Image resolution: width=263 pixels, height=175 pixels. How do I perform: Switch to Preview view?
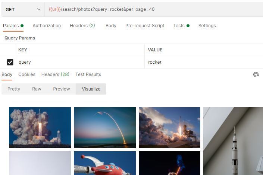point(62,89)
